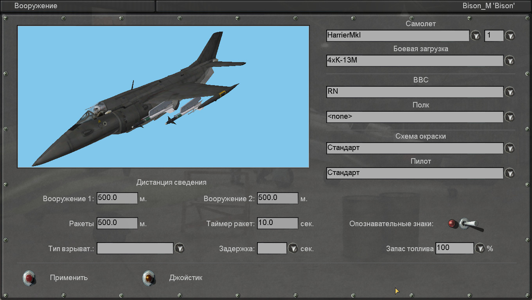Image resolution: width=532 pixels, height=300 pixels.
Task: Click the Bison_M 'Bison' title text
Action: click(x=489, y=6)
